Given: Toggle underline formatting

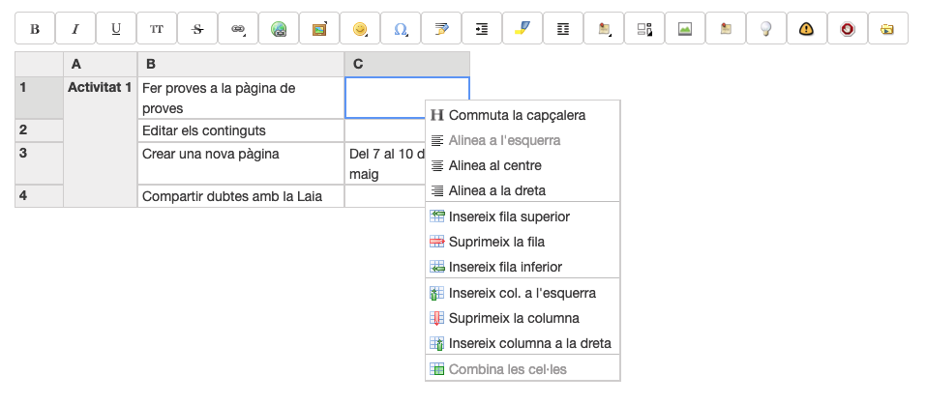Looking at the screenshot, I should (116, 29).
